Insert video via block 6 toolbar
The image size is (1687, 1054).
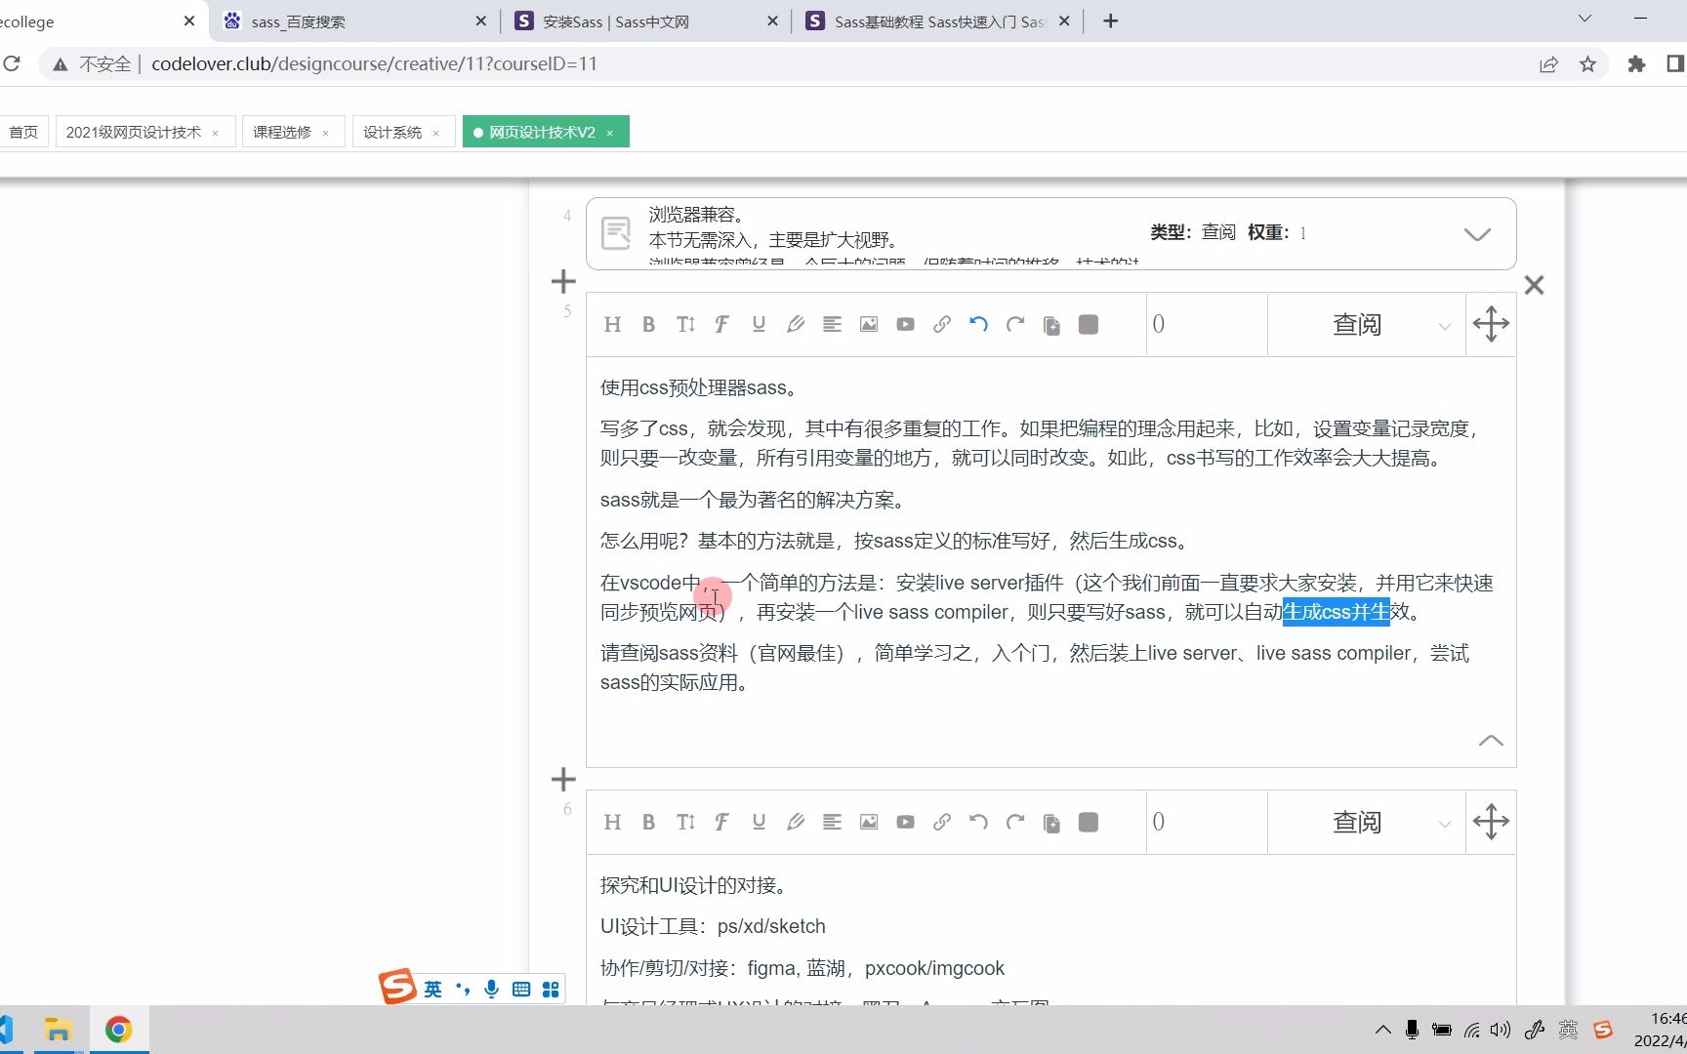tap(905, 823)
